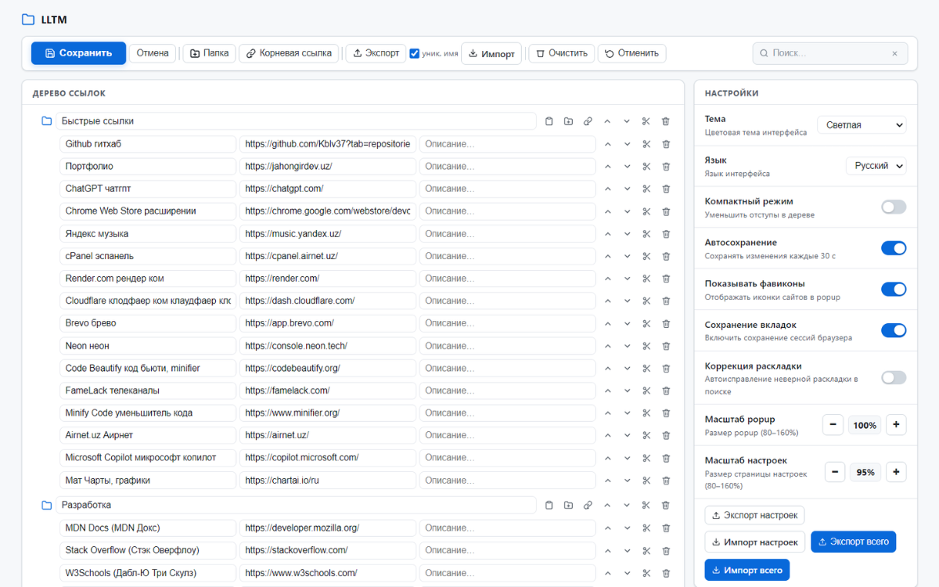Open the Тема dropdown showing Светлая
Viewport: 939px width, 587px height.
[x=862, y=124]
